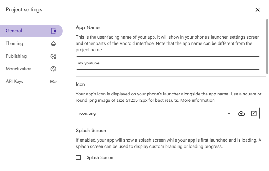Click the General phone-settings icon
The height and width of the screenshot is (171, 269).
53,31
